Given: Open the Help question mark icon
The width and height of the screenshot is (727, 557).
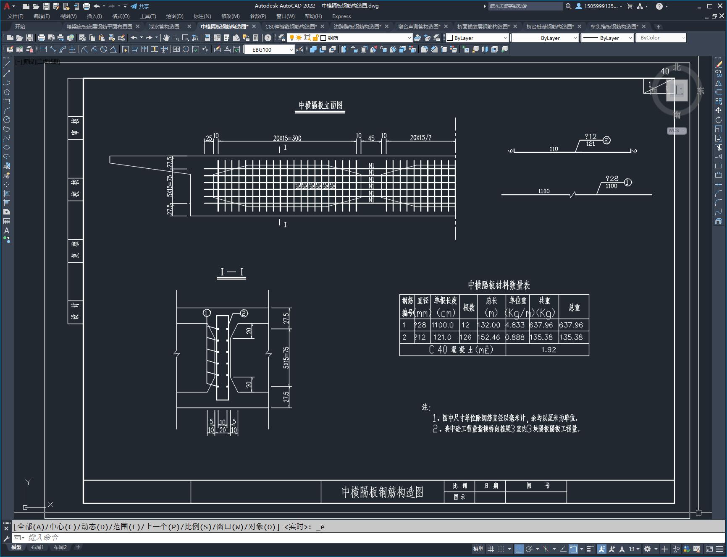Looking at the screenshot, I should pyautogui.click(x=268, y=38).
